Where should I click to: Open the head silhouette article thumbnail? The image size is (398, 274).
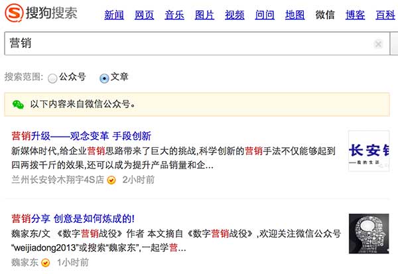pos(369,234)
